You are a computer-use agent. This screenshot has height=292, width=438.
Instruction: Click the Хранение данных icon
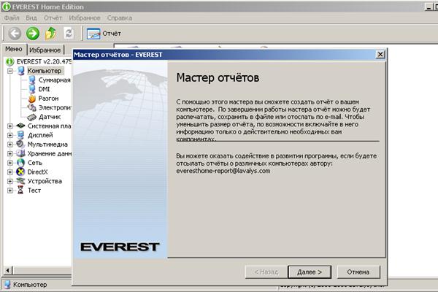(20, 153)
